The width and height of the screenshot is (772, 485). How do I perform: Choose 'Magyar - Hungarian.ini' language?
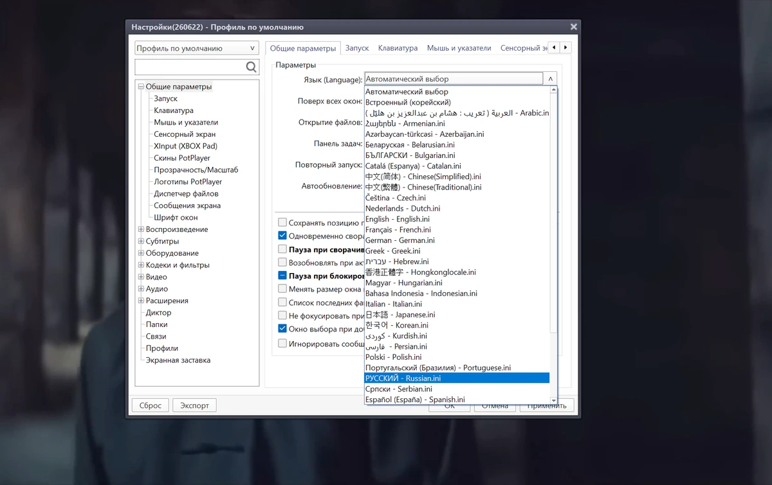pos(457,283)
